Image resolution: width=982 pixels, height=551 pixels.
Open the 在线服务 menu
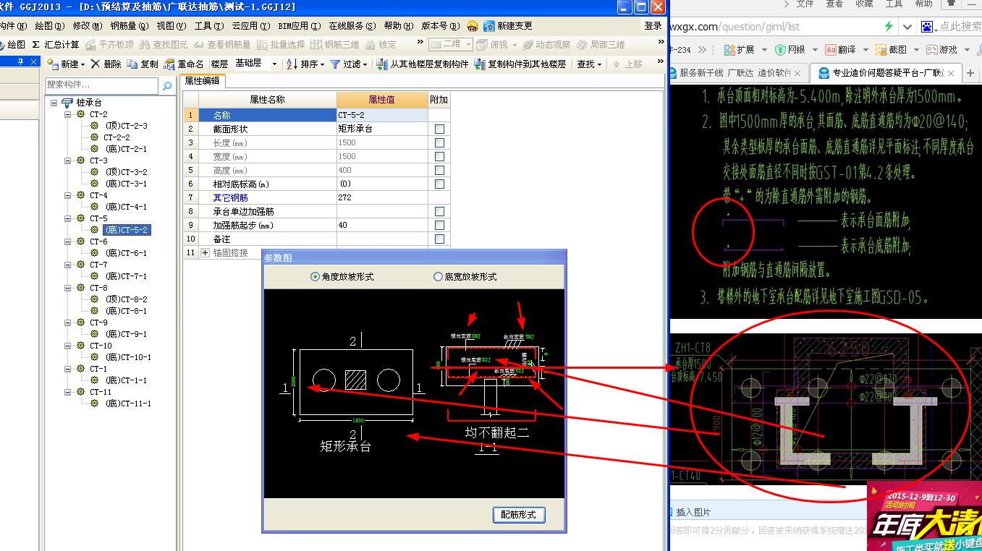(352, 26)
